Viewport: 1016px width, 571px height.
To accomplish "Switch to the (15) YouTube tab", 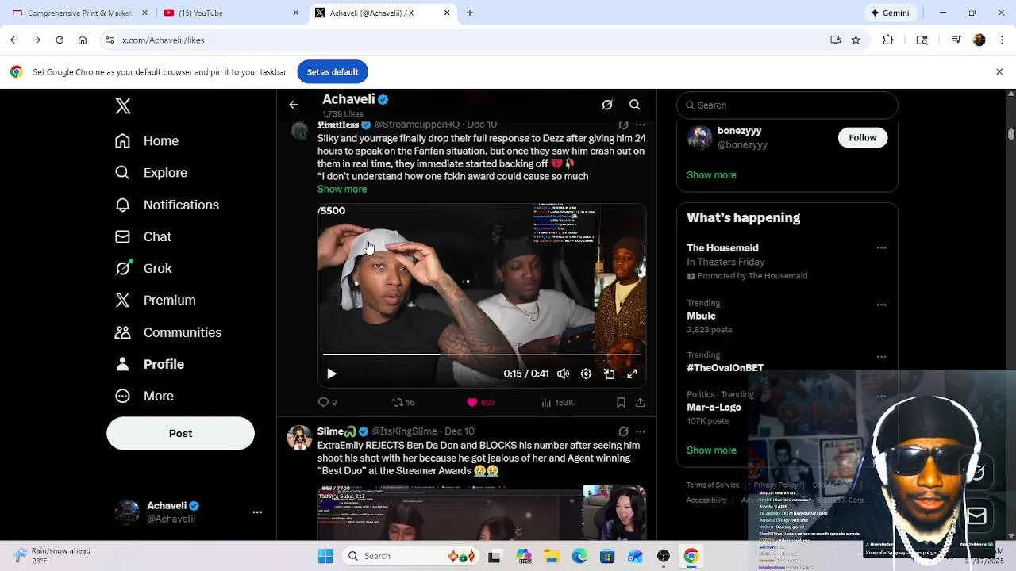I will [x=229, y=13].
